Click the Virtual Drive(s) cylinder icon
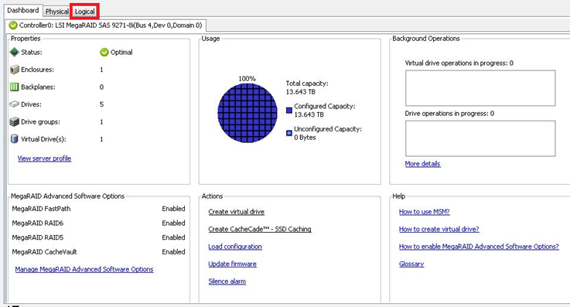The width and height of the screenshot is (570, 307). (14, 138)
